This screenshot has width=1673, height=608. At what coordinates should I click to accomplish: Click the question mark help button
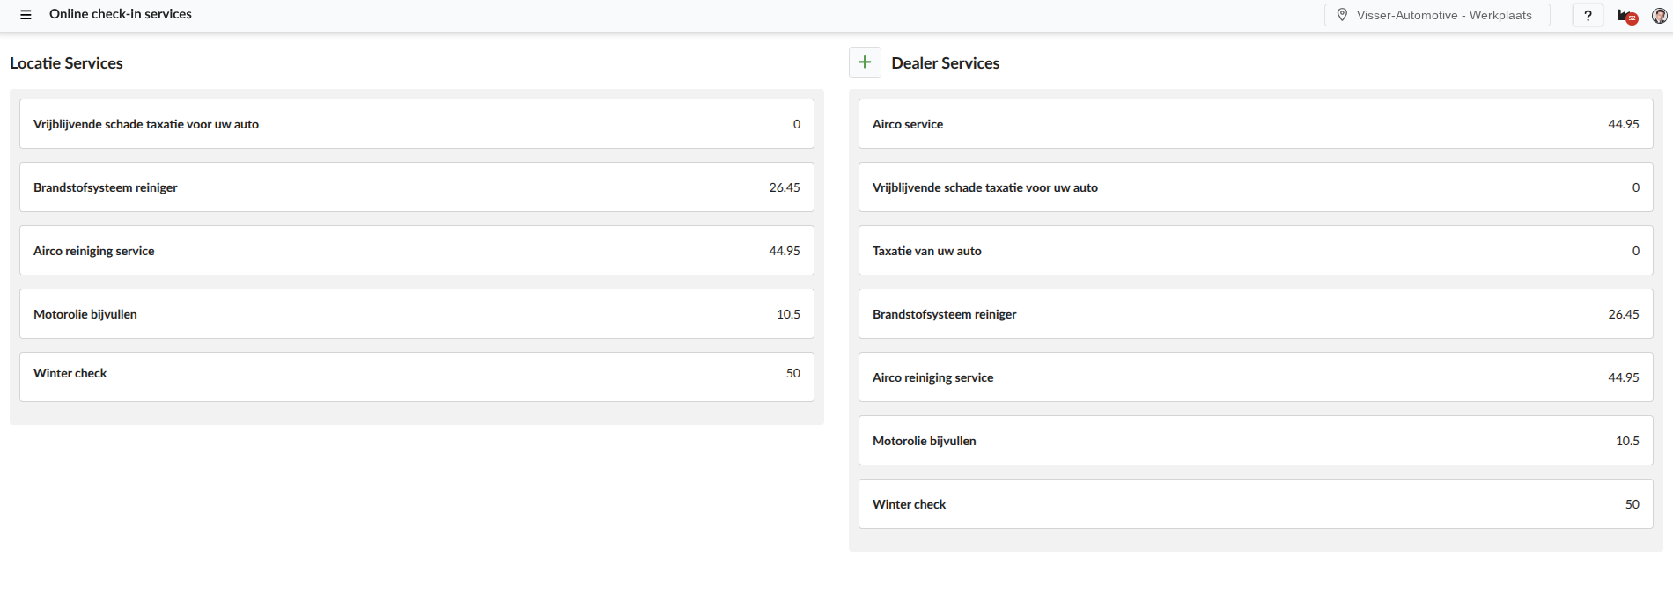[1588, 15]
